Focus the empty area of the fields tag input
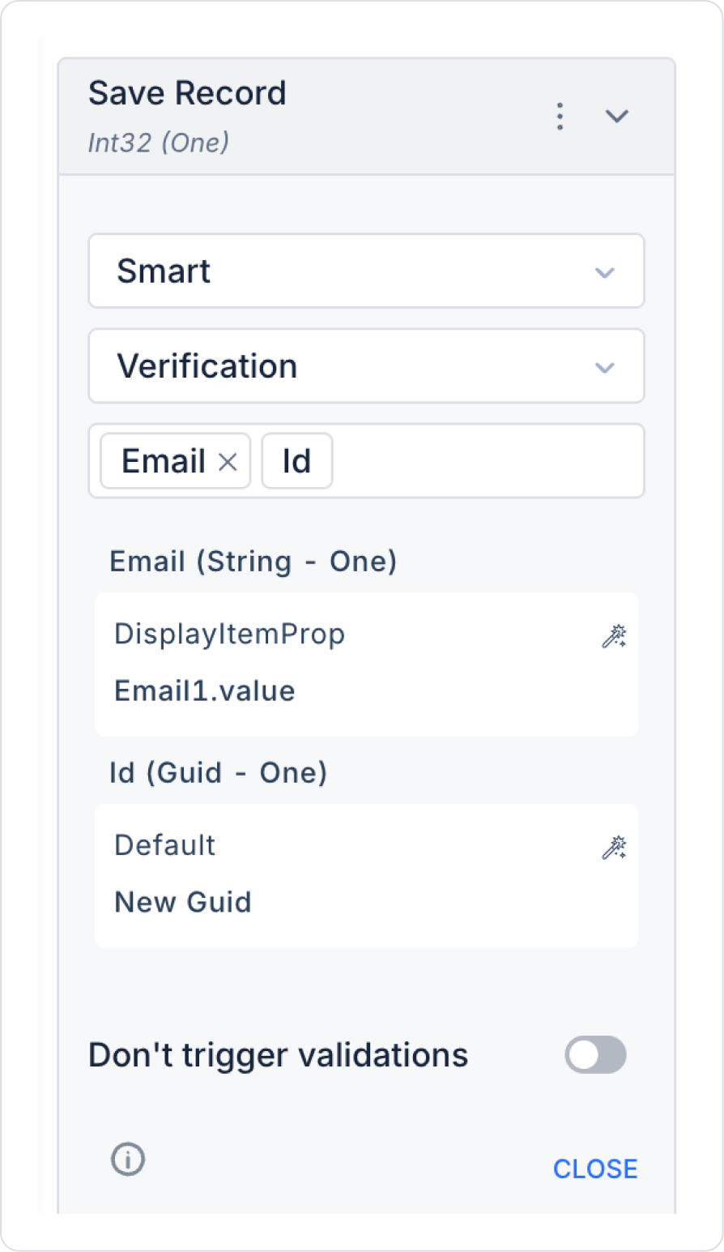 (486, 462)
